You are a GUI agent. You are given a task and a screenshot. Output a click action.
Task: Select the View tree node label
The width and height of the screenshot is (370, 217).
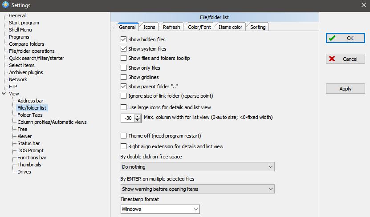point(14,94)
